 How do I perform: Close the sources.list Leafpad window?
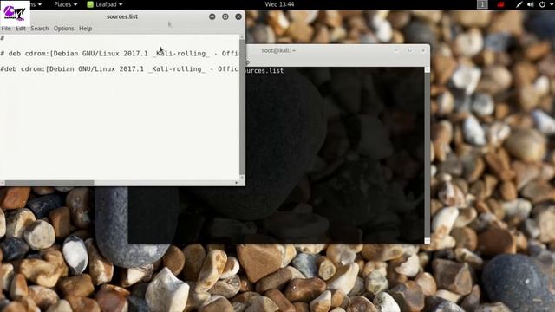238,16
